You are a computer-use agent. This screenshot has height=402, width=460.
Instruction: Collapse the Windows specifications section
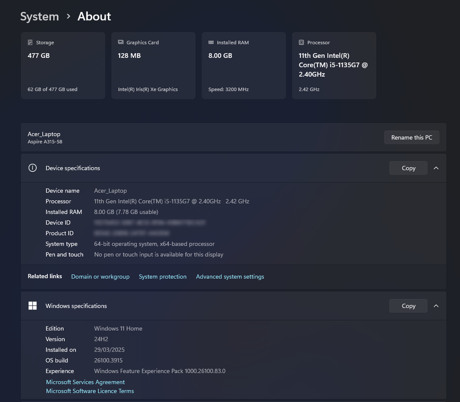(436, 306)
